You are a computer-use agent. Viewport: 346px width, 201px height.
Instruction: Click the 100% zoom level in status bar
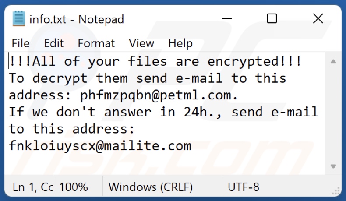74,187
